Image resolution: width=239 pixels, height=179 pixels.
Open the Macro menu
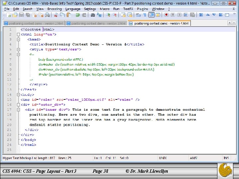tap(105, 9)
